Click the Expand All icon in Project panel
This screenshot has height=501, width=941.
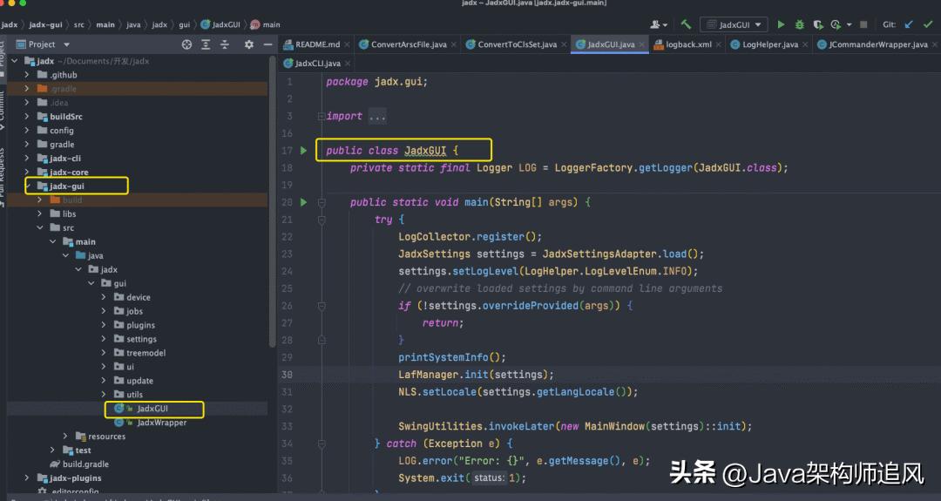pos(206,44)
